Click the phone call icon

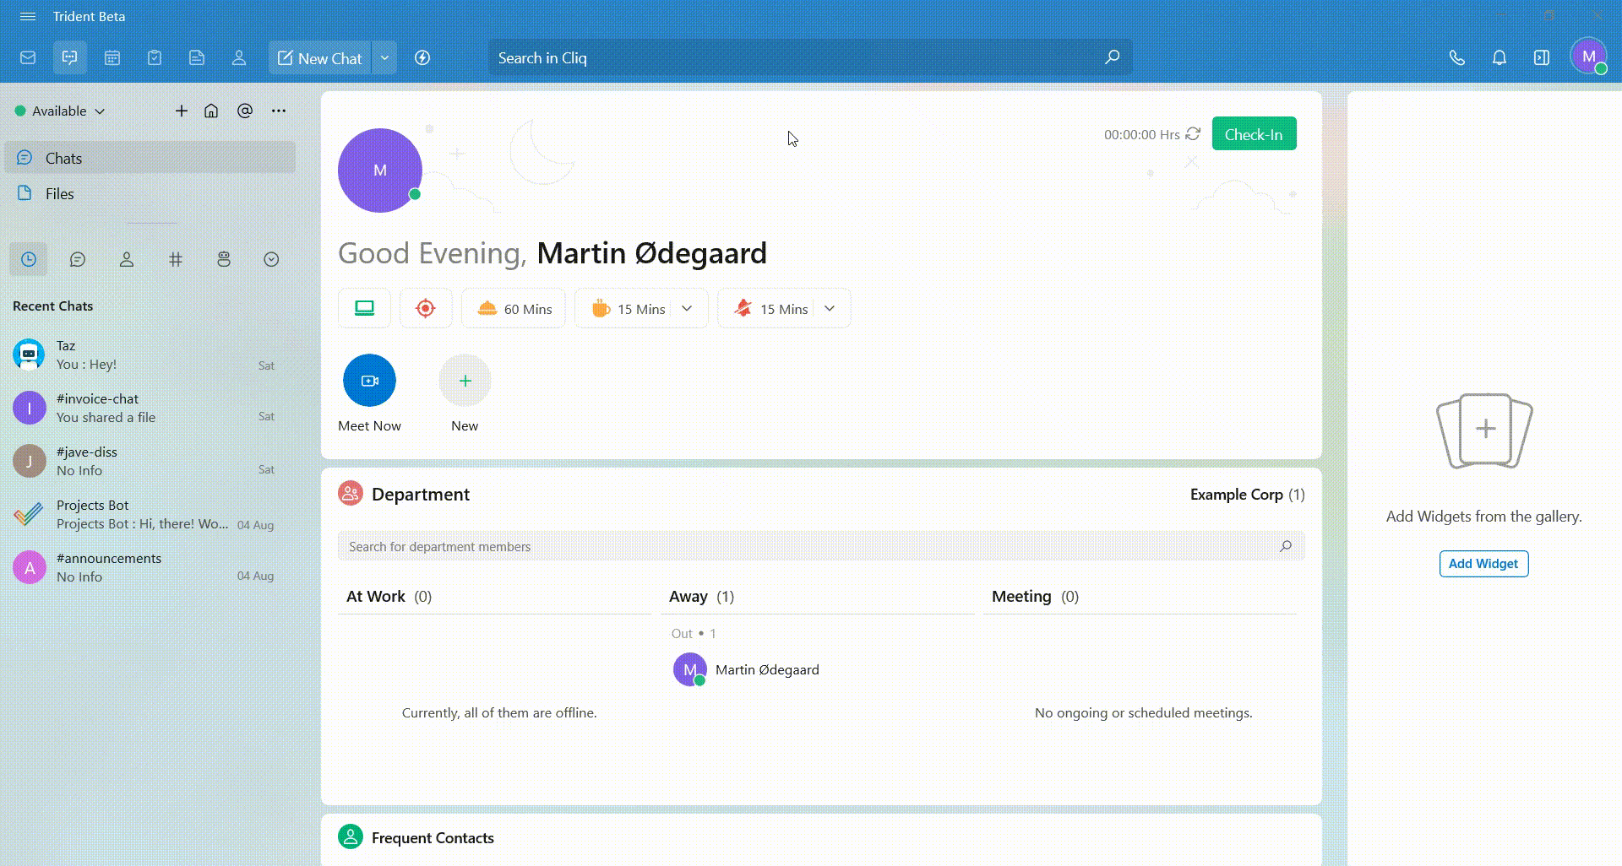pyautogui.click(x=1456, y=58)
